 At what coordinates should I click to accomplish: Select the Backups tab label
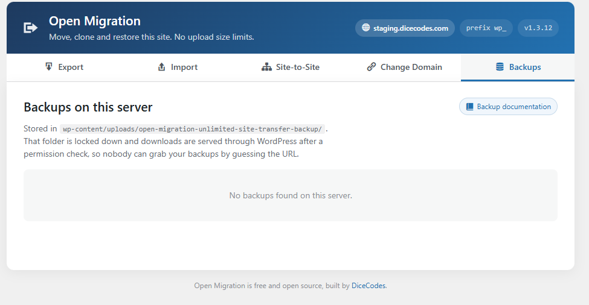click(525, 67)
